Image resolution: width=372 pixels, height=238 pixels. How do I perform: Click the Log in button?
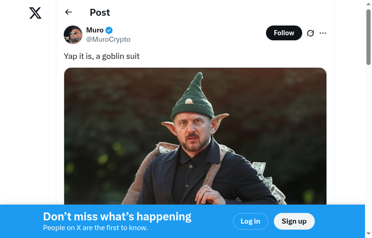coord(250,221)
